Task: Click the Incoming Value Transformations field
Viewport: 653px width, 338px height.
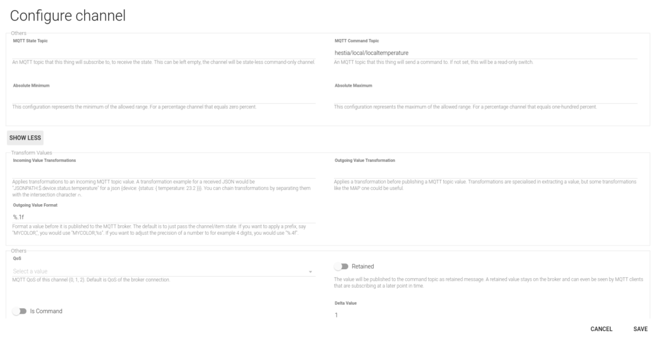Action: pyautogui.click(x=164, y=172)
